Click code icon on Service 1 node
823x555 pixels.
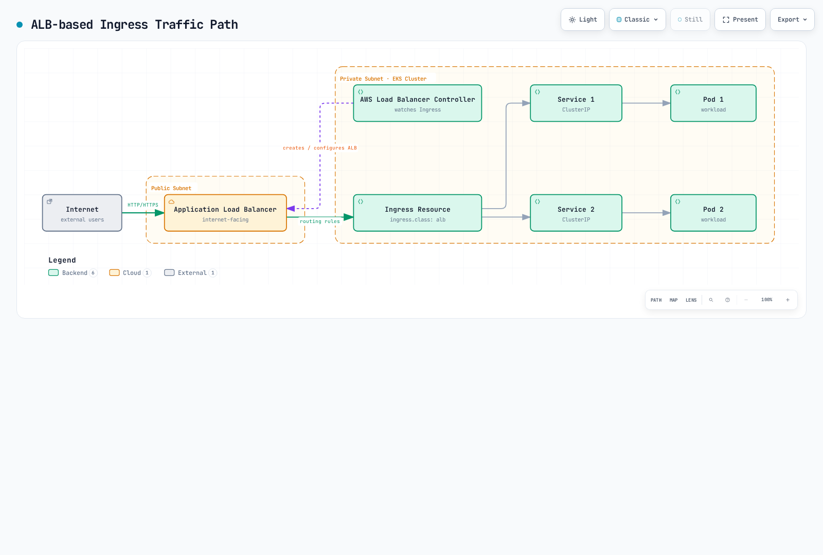tap(538, 92)
